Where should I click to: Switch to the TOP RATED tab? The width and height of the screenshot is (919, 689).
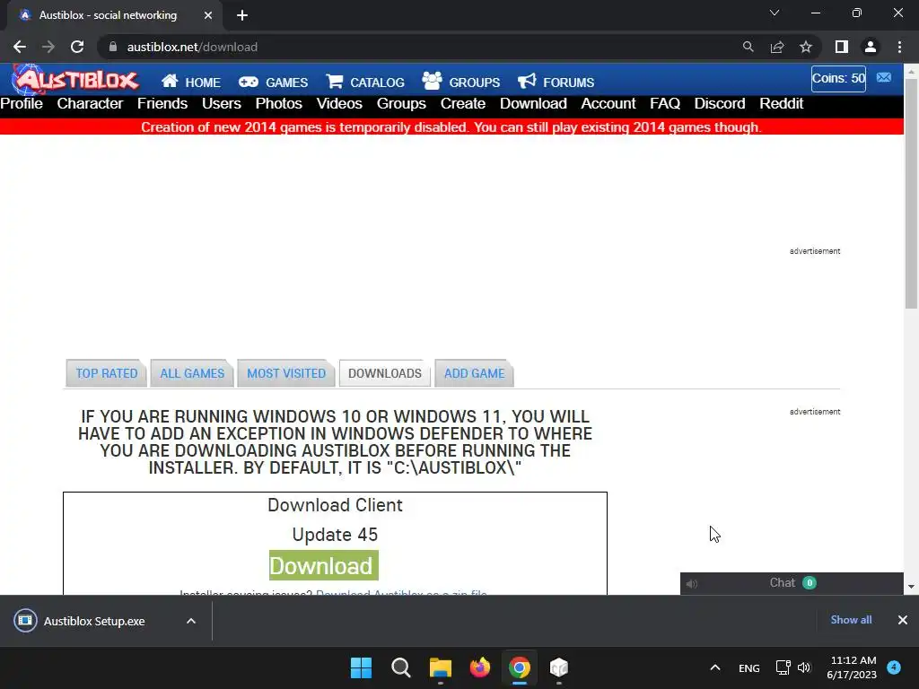(x=106, y=373)
